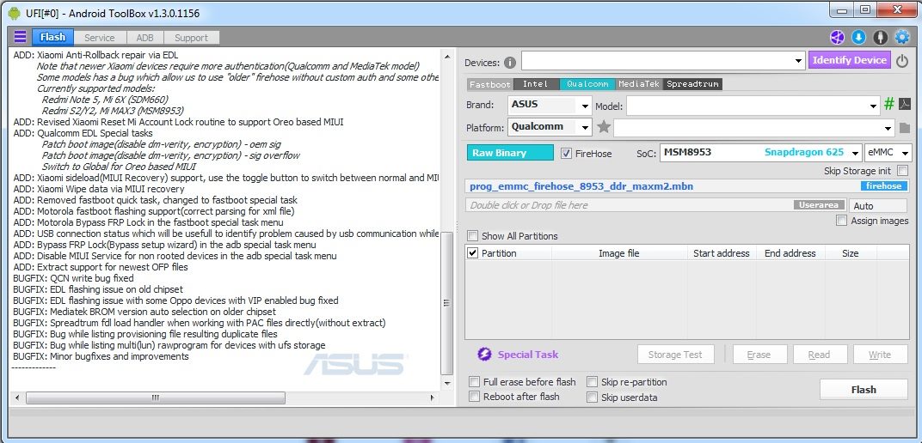Click the Flash button at bottom right
The width and height of the screenshot is (922, 443).
864,390
